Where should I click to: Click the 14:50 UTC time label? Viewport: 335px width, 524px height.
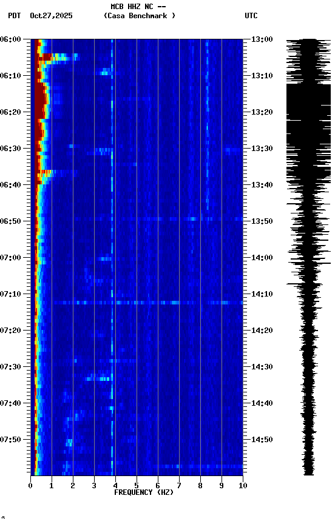(262, 440)
